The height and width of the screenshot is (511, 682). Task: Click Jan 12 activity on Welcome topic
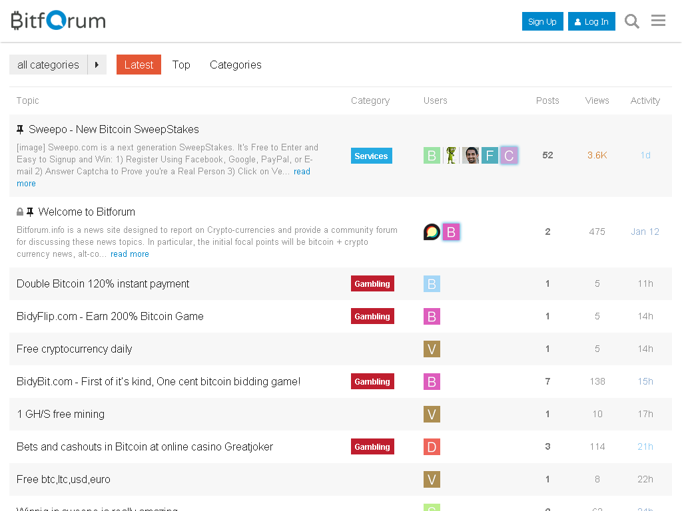pyautogui.click(x=645, y=232)
